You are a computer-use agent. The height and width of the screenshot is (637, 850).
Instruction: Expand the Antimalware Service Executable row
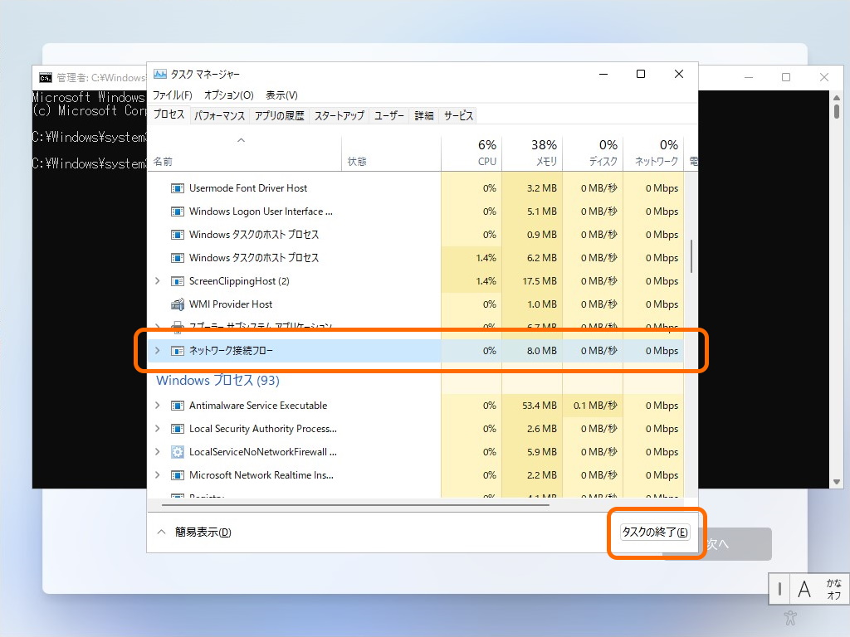tap(158, 405)
